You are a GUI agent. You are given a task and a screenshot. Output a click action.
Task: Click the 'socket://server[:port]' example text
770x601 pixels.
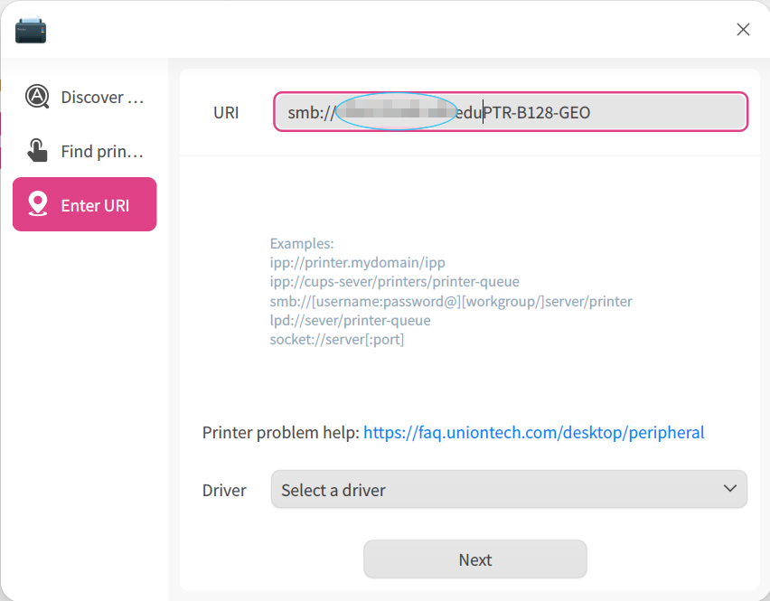(336, 340)
